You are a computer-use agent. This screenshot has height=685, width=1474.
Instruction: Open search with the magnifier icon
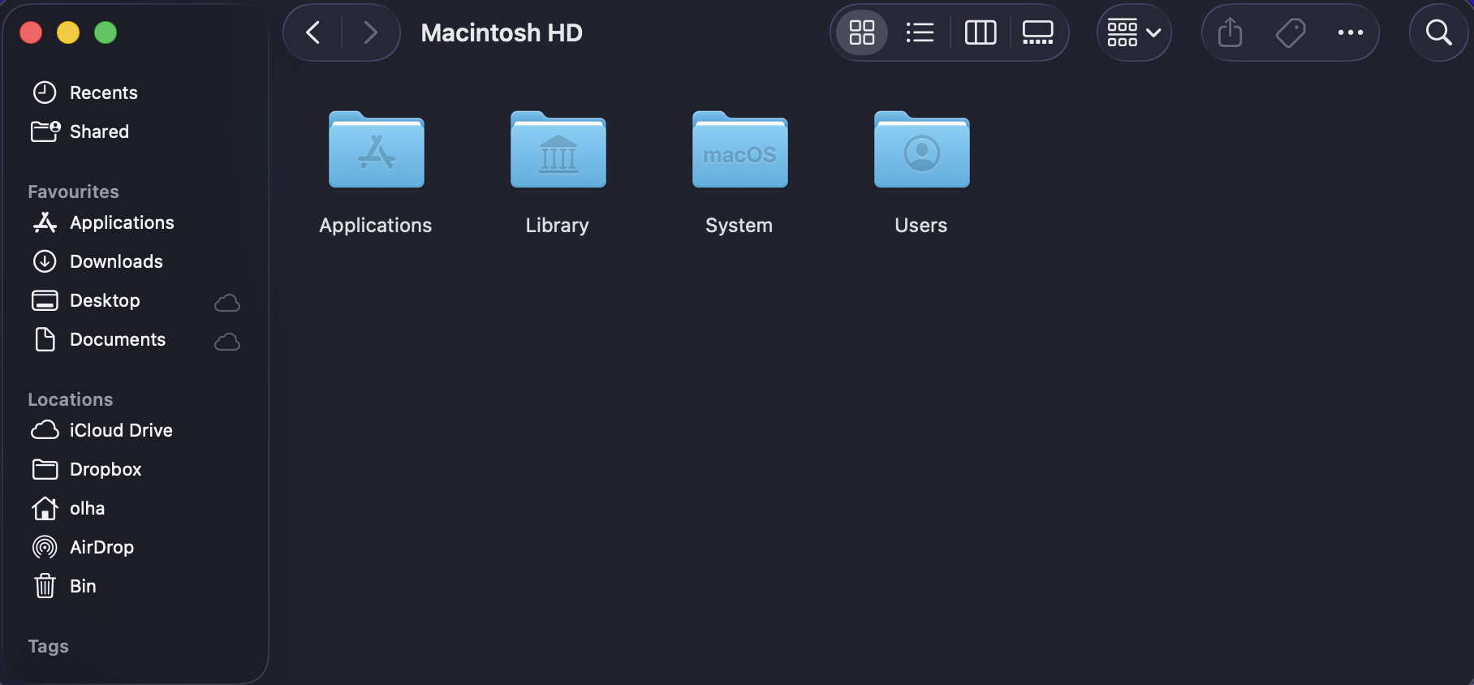pos(1439,32)
